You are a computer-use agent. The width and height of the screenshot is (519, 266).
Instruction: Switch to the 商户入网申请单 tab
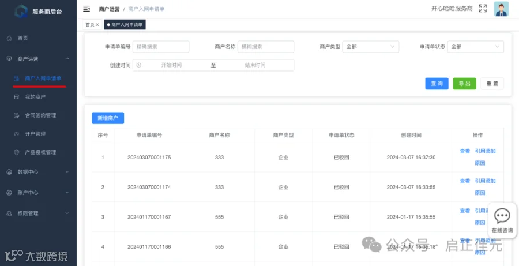tap(125, 24)
